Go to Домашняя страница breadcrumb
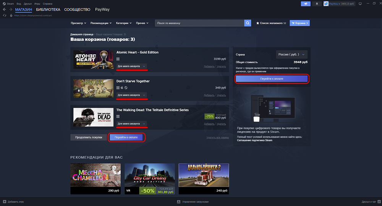 82,34
